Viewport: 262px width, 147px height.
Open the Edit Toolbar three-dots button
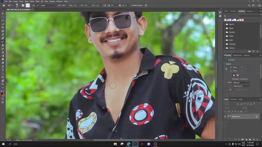click(3, 87)
